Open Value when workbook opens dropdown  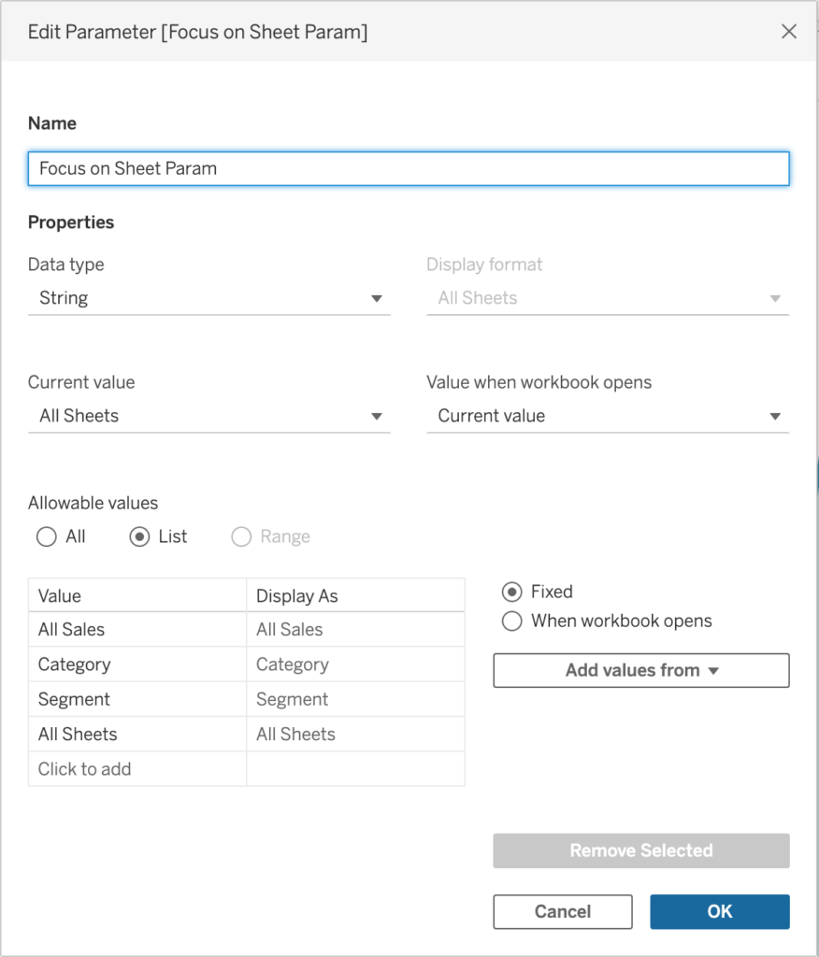click(608, 416)
